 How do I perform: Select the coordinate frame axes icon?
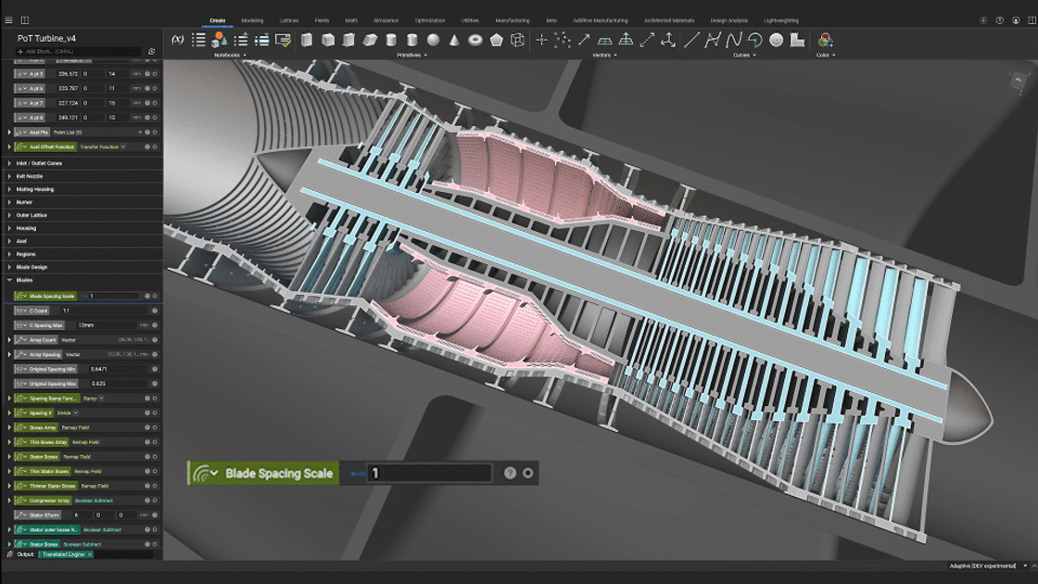point(668,40)
